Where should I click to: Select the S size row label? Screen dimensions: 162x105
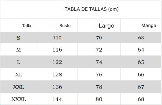(18, 38)
